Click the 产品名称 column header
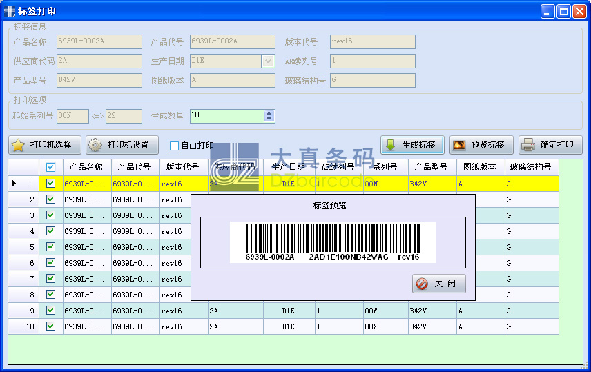The image size is (591, 372). [x=87, y=167]
